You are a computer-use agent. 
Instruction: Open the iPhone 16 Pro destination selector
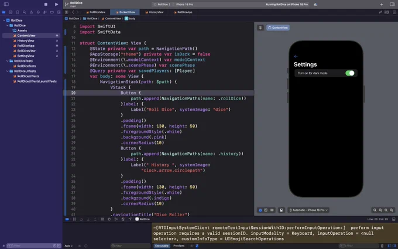(184, 4)
